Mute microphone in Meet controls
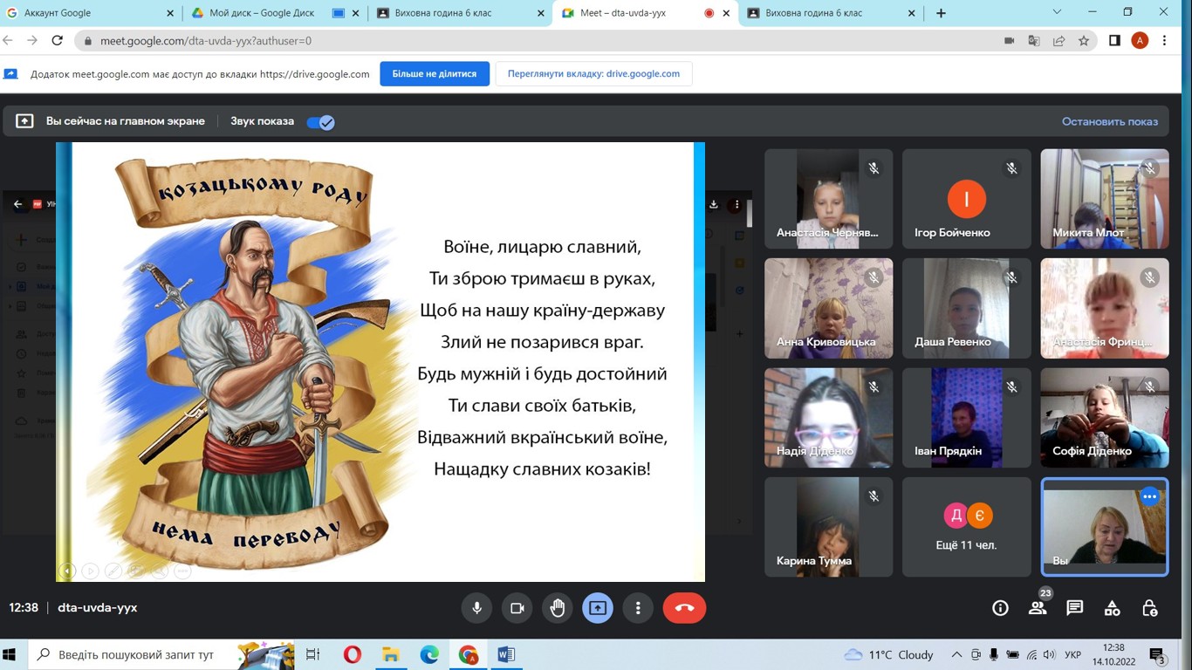The height and width of the screenshot is (670, 1192). pos(476,608)
